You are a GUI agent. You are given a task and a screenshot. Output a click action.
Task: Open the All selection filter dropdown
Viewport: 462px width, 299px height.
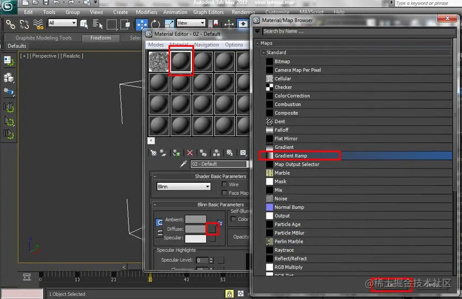click(x=63, y=23)
